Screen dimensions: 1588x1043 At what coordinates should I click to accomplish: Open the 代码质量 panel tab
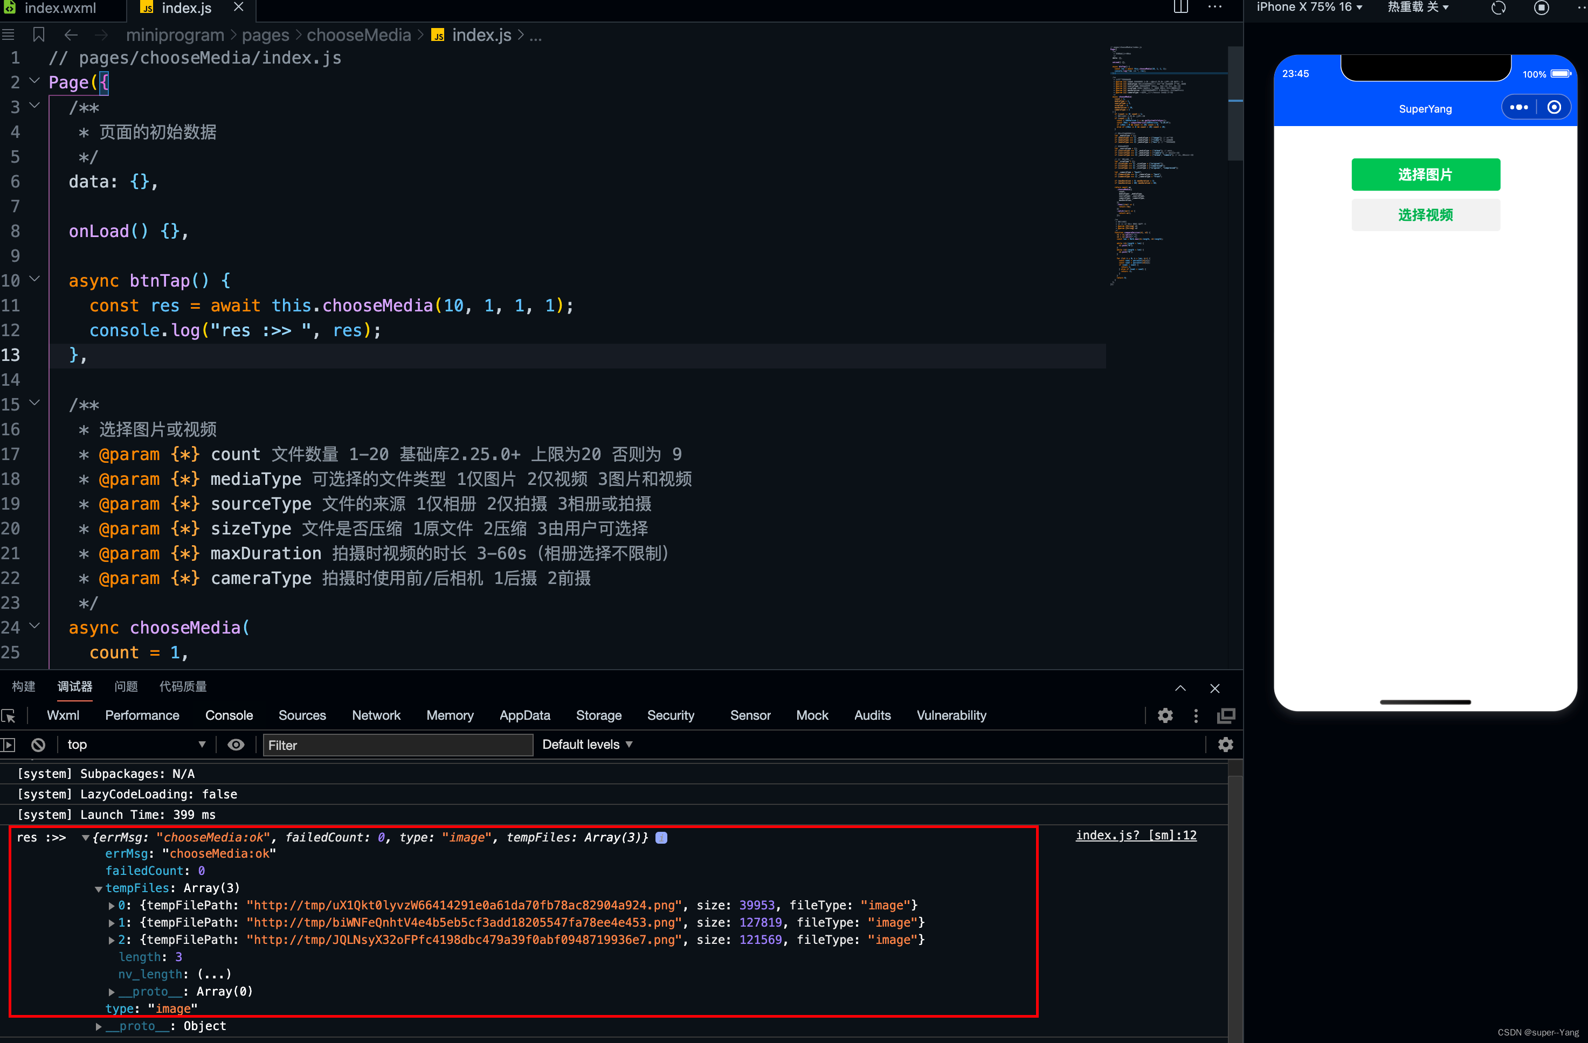(183, 686)
